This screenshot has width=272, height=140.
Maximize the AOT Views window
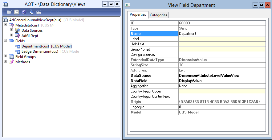[x=111, y=4]
